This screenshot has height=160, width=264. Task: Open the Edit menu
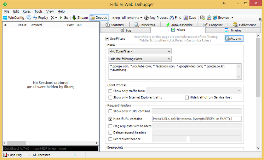point(16,11)
